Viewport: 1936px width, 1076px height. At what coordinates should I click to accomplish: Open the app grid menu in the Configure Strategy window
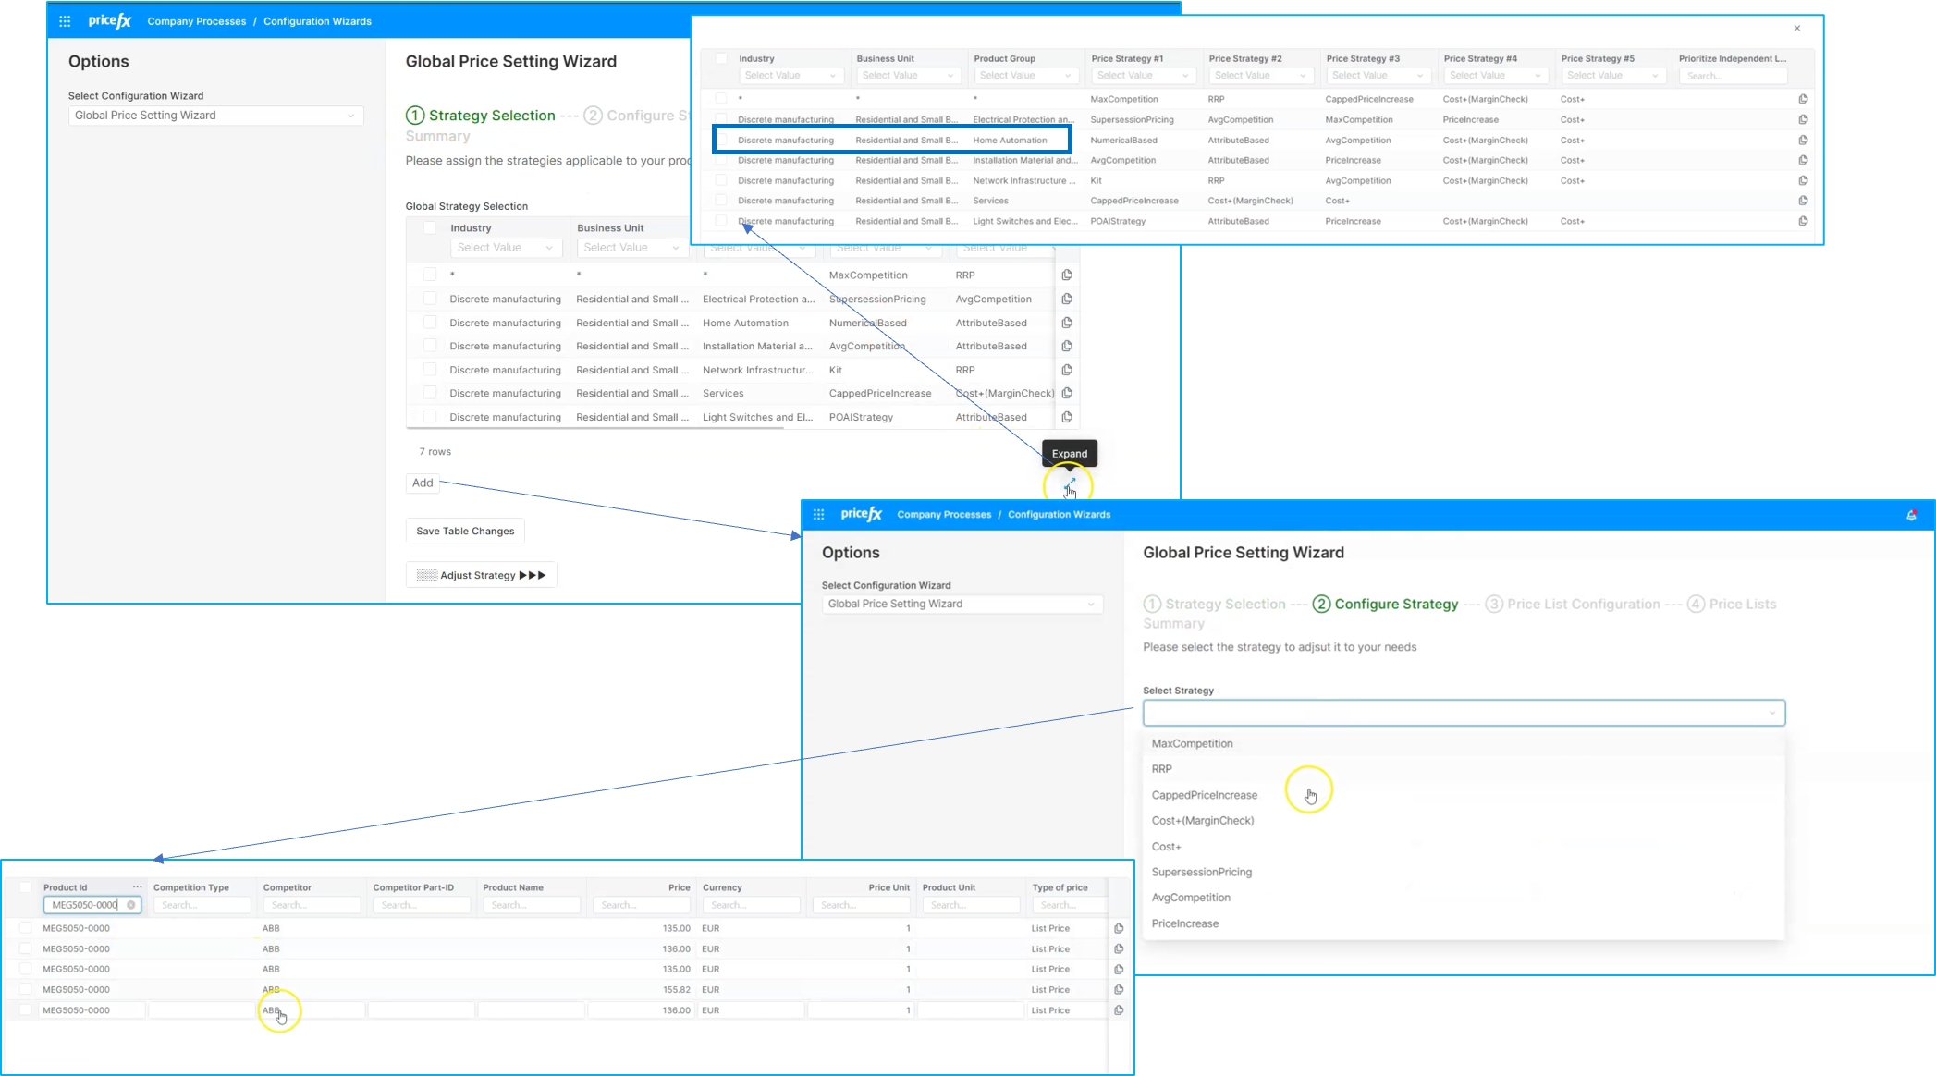tap(818, 515)
